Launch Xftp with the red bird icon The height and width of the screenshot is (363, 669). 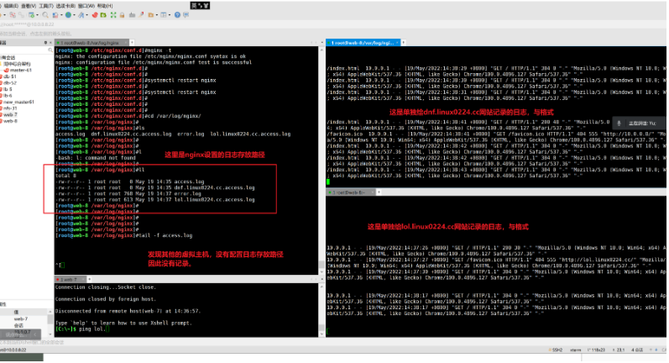[x=95, y=15]
